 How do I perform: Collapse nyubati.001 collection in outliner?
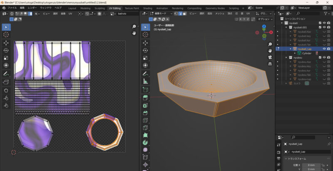[286, 27]
